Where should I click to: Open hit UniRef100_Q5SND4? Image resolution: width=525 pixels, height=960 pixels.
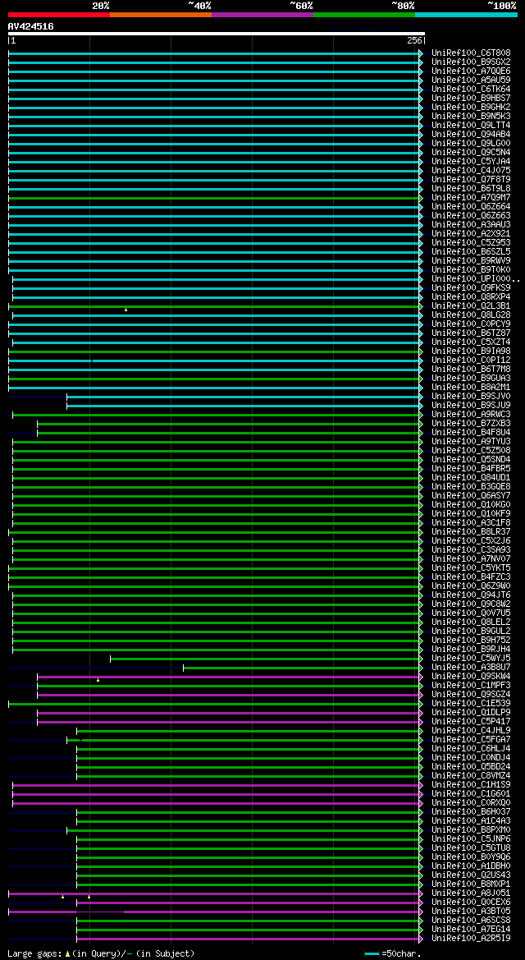[x=471, y=459]
